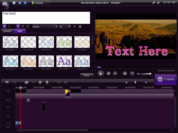Open the font size 68 dropdown
Image resolution: width=178 pixels, height=133 pixels.
(65, 26)
